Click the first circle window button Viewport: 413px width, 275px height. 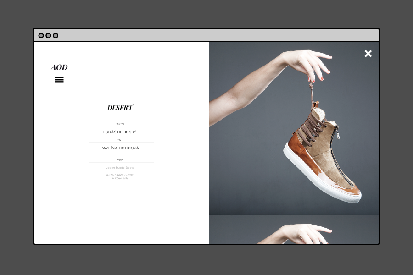tap(41, 36)
